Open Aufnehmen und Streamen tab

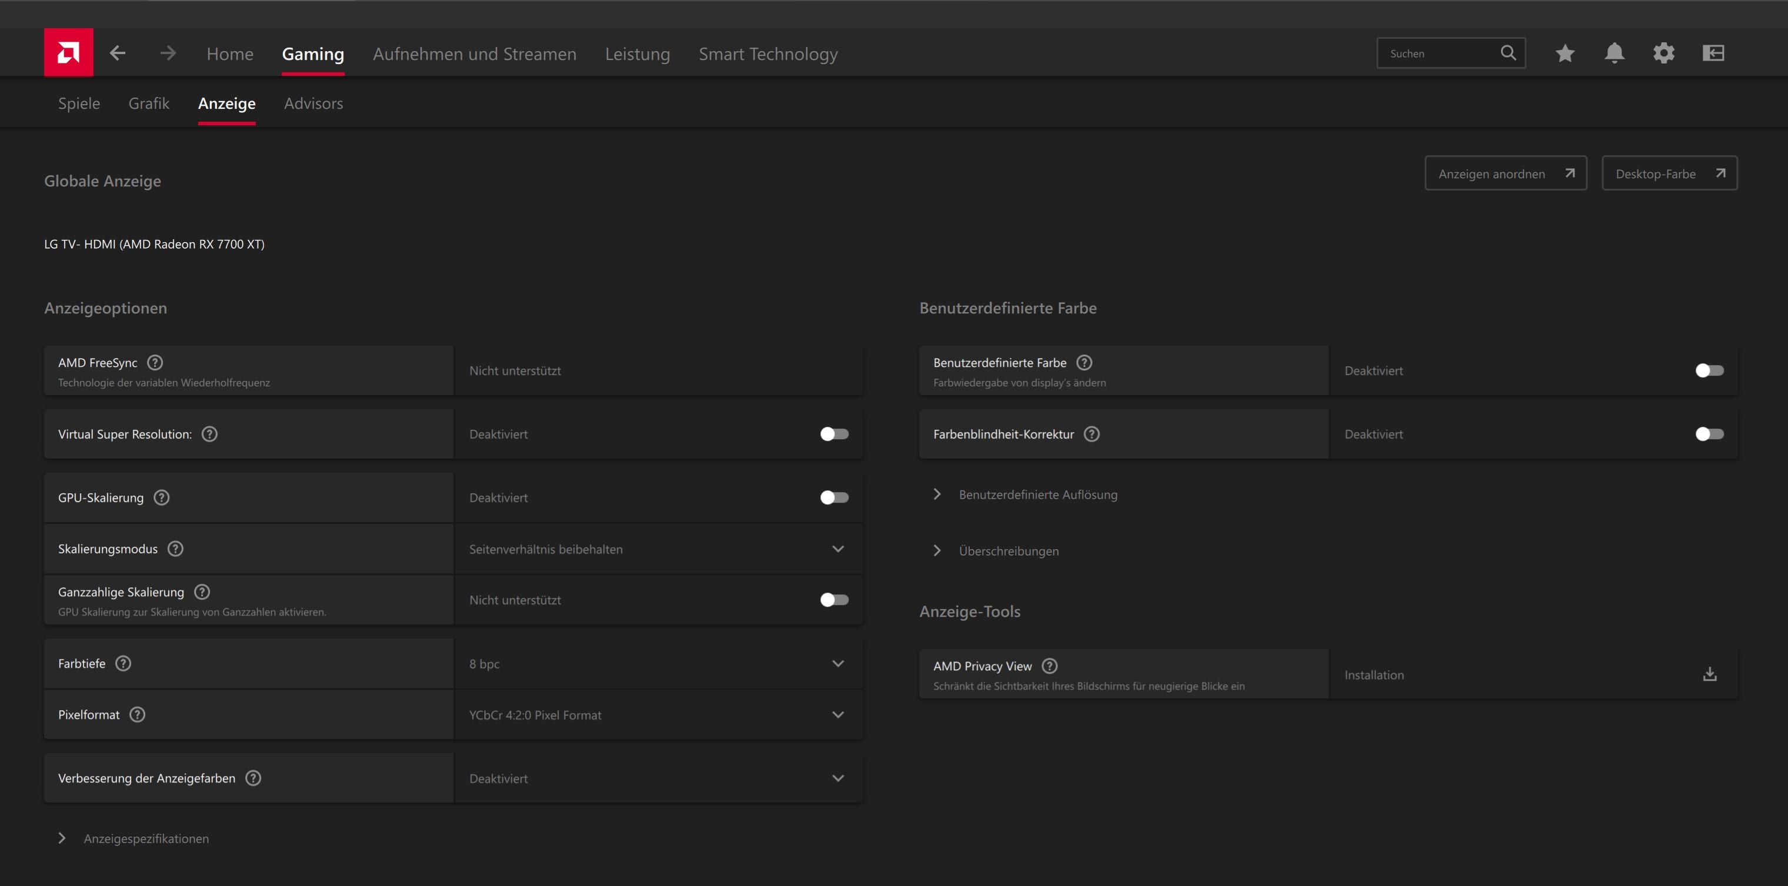(x=475, y=54)
